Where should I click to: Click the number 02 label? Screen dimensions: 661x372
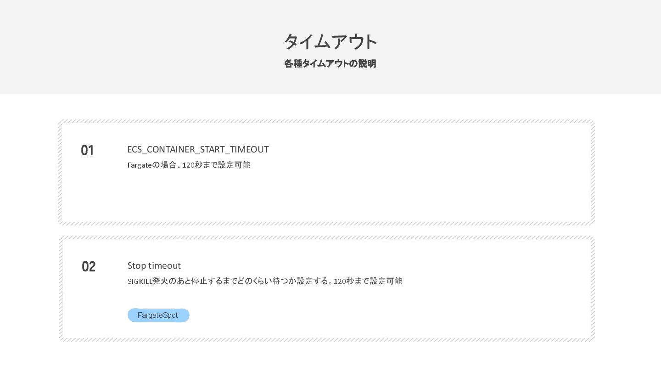click(x=89, y=266)
